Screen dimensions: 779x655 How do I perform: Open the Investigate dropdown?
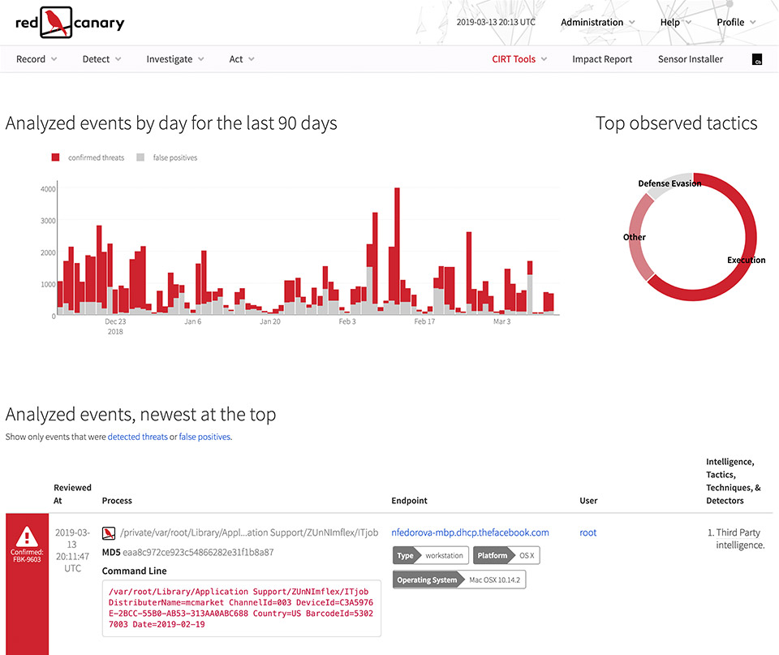point(174,59)
